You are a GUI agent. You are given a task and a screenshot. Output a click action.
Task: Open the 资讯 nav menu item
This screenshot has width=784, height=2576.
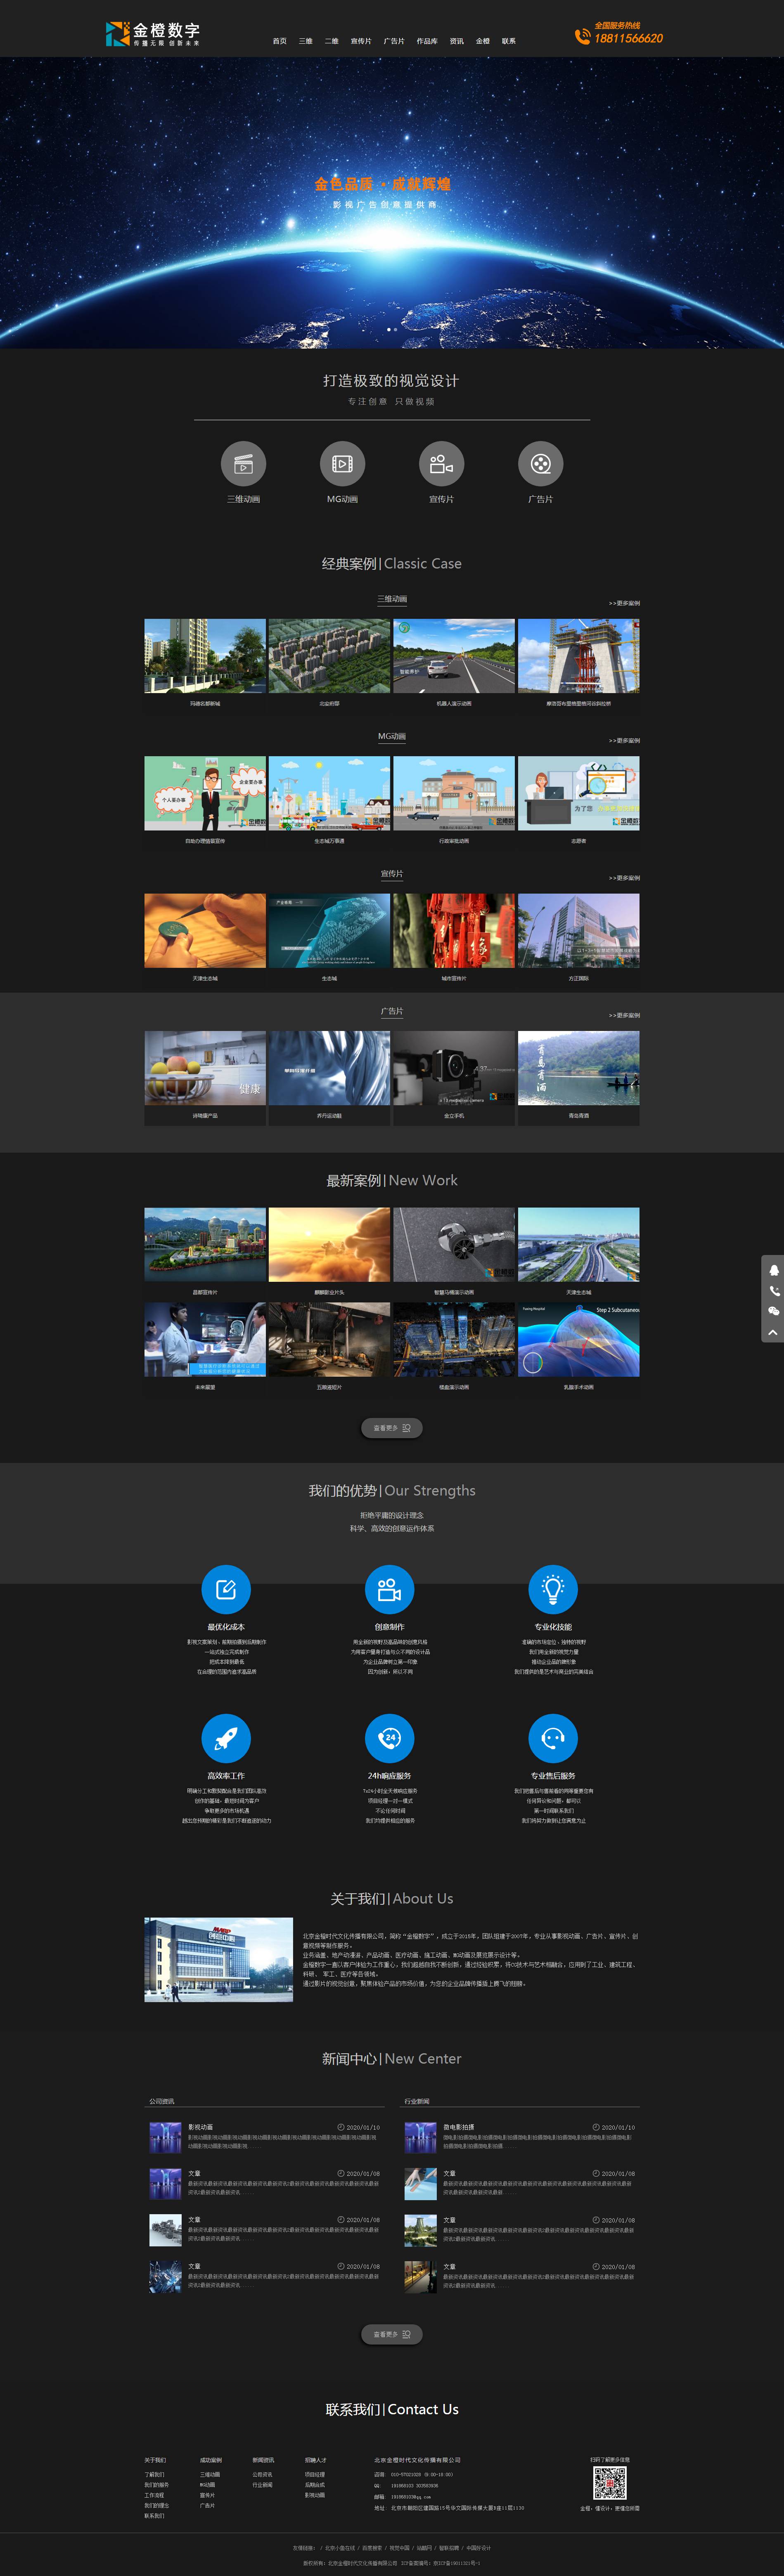457,41
